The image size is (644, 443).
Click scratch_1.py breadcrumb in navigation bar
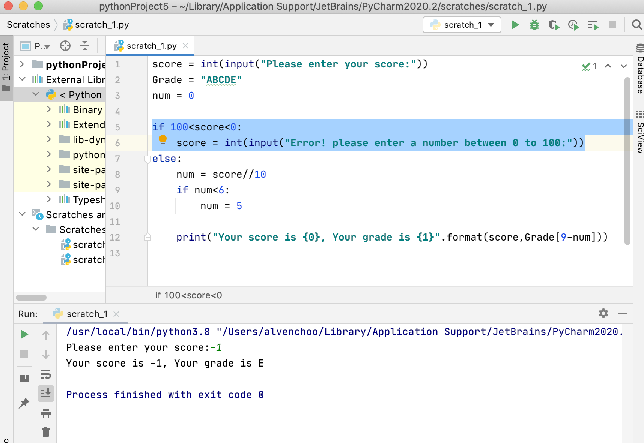click(96, 25)
